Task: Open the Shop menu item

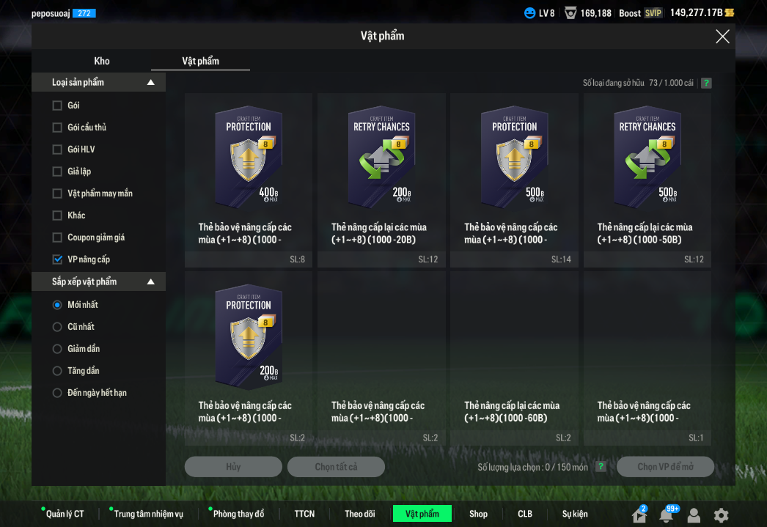Action: 478,514
